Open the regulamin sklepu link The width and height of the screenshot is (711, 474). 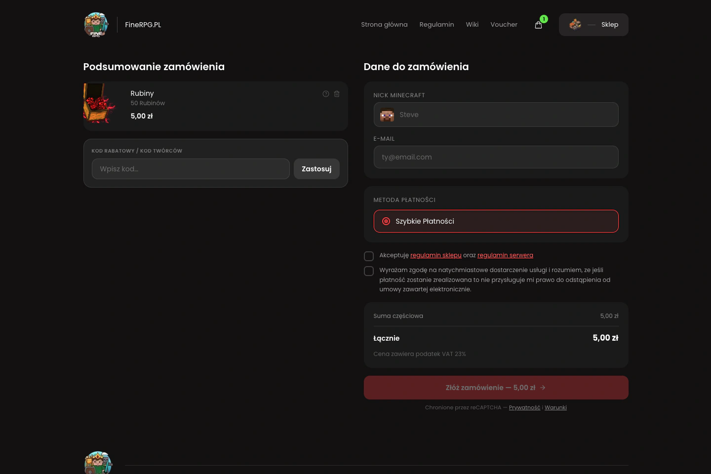[x=436, y=255]
